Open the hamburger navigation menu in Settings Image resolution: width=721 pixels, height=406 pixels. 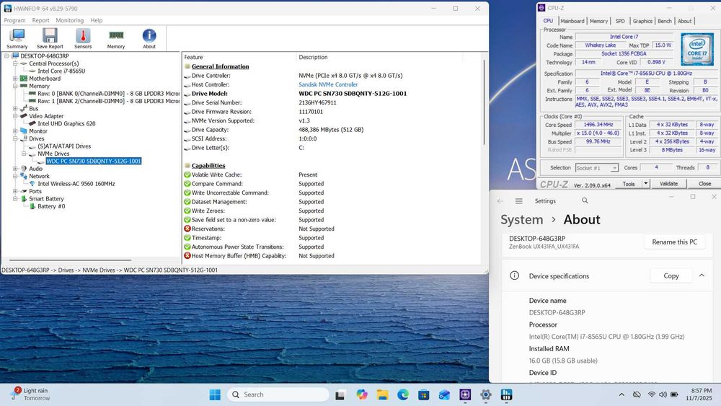pyautogui.click(x=518, y=201)
